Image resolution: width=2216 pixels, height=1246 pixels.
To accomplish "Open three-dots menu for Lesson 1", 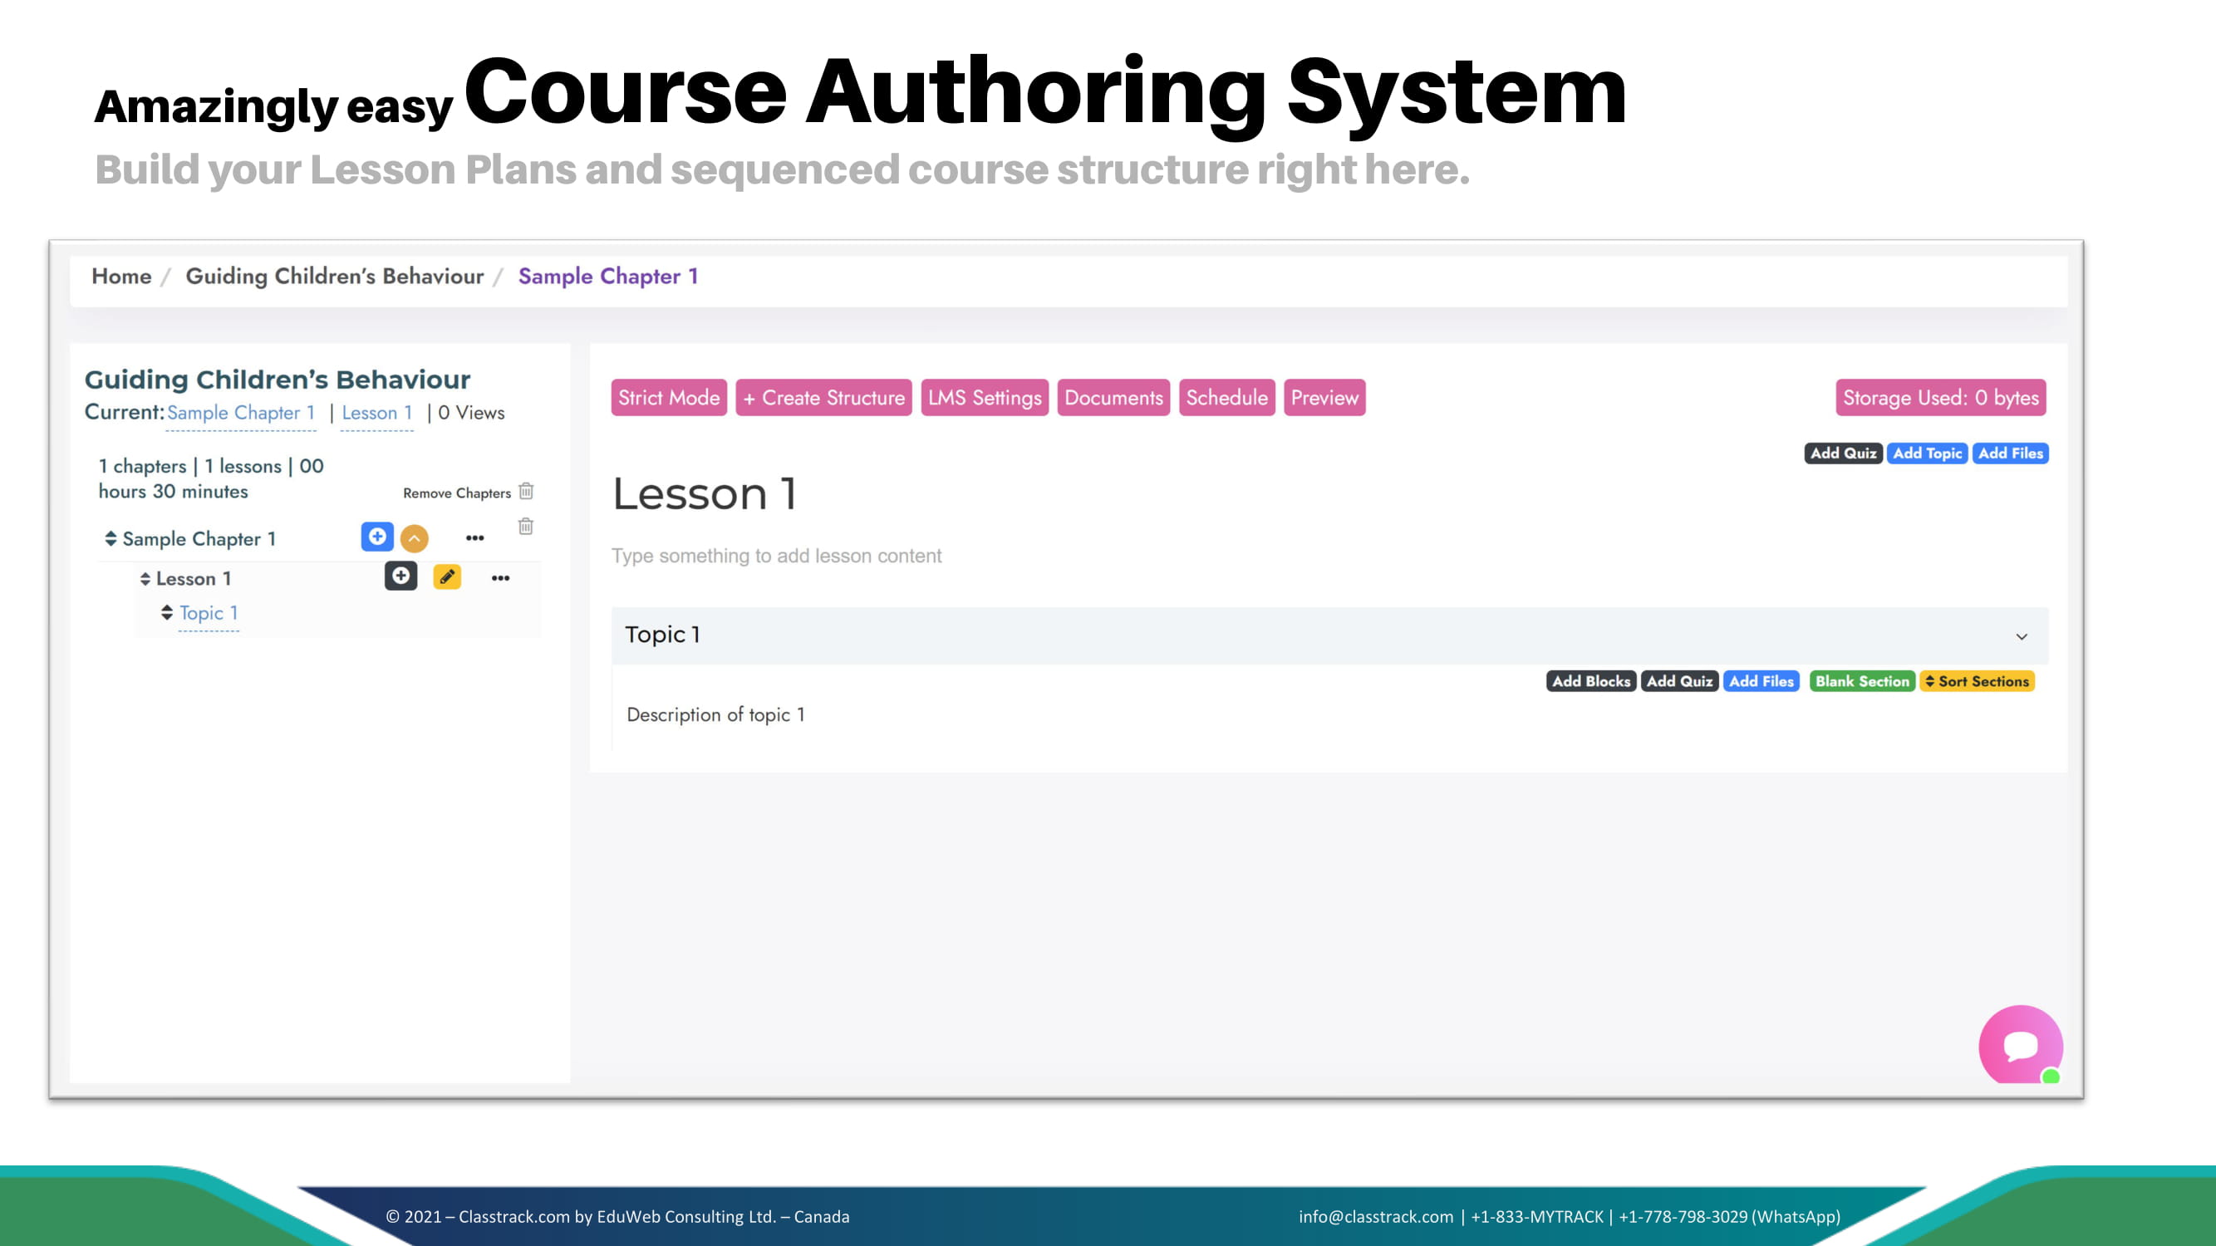I will point(501,578).
